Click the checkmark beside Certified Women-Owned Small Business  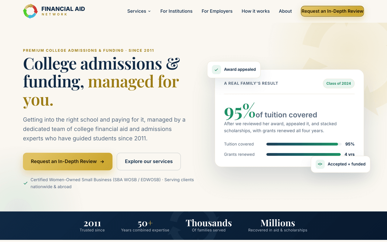(26, 183)
